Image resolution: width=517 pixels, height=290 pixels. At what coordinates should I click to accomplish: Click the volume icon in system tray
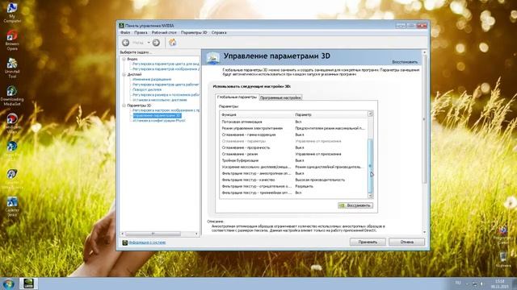[x=481, y=284]
